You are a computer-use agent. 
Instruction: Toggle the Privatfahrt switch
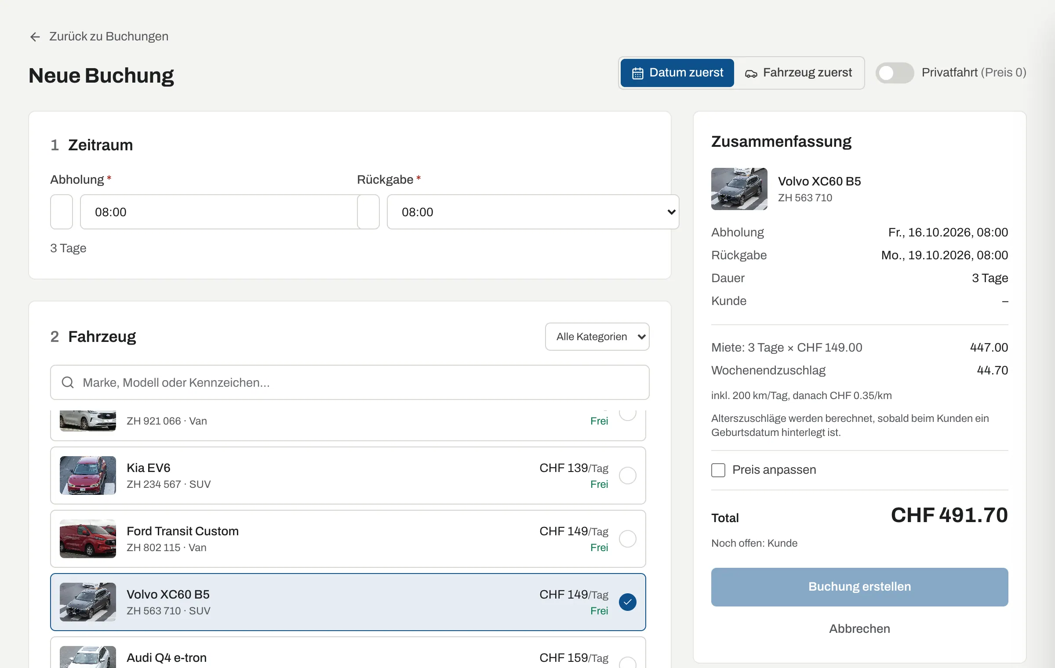click(x=895, y=73)
